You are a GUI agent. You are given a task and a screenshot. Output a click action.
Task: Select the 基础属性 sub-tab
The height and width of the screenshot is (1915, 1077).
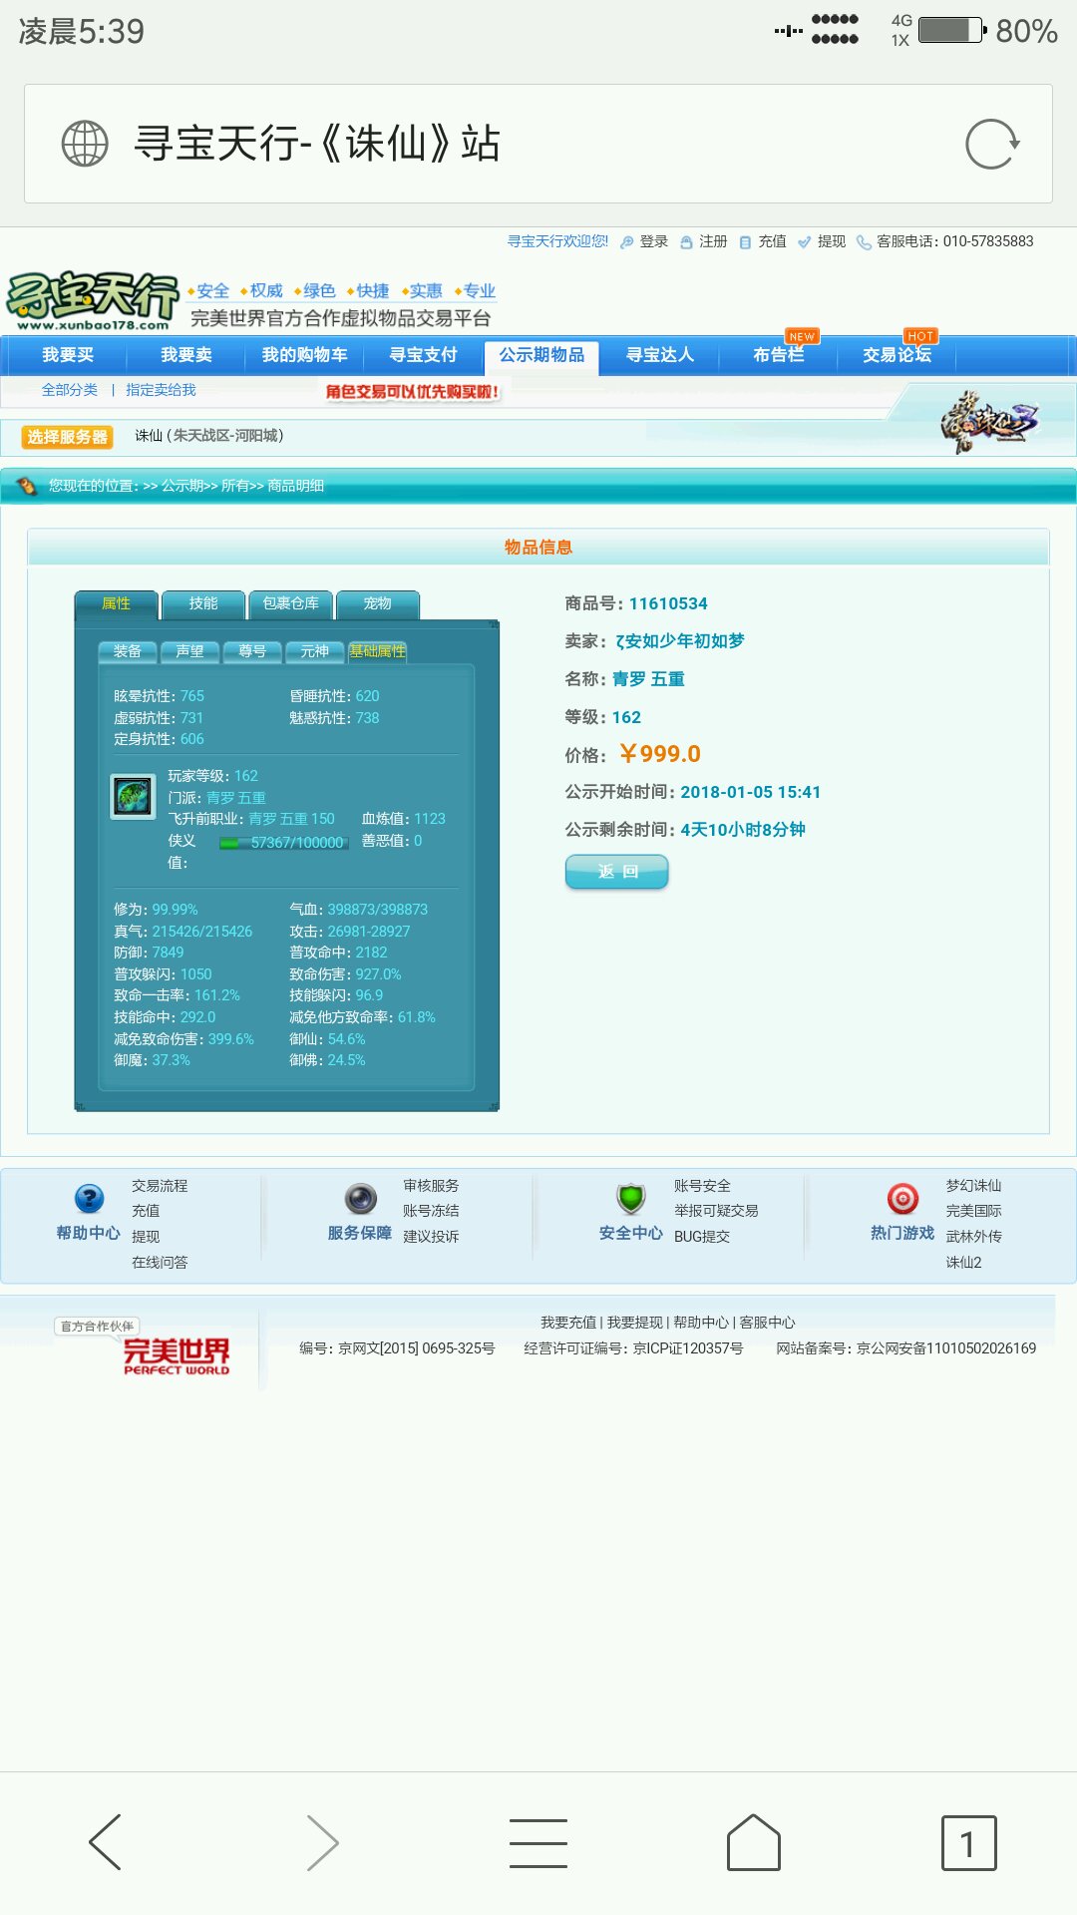tap(377, 651)
